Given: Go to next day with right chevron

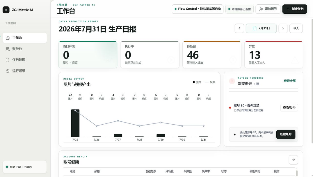Looking at the screenshot, I should [x=283, y=28].
